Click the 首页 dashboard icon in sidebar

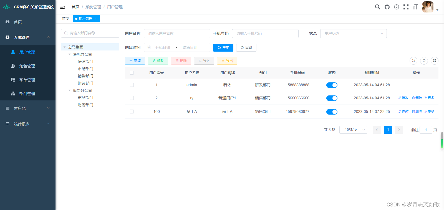[7, 22]
